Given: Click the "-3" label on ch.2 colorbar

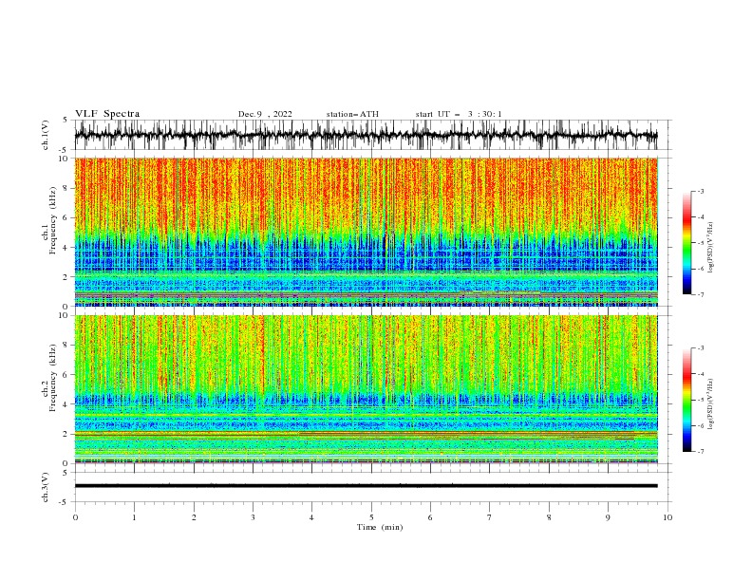Looking at the screenshot, I should pyautogui.click(x=701, y=348).
